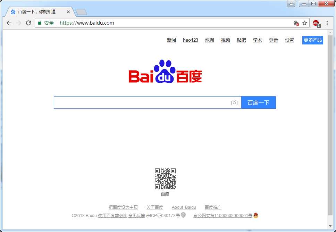This screenshot has width=336, height=232.
Task: Minimize the Chrome window
Action: point(304,3)
